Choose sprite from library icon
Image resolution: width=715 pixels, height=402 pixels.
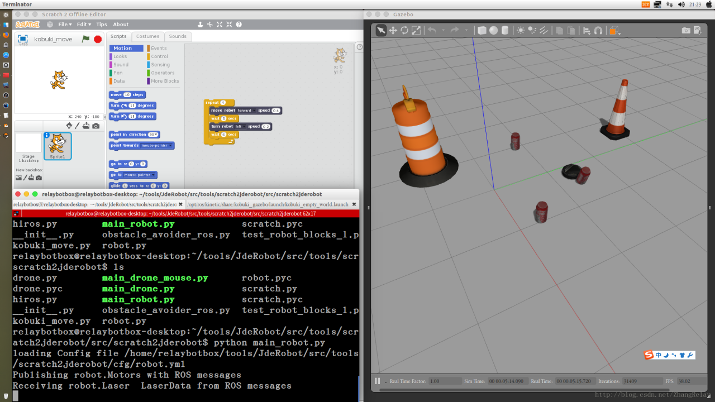coord(69,126)
